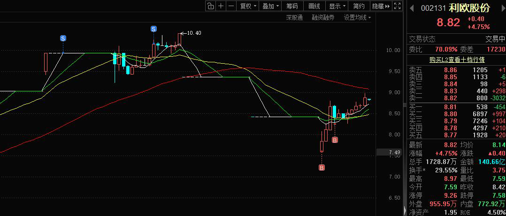Go to previous stock with left arrow
Image resolution: width=506 pixels, height=216 pixels.
(x=412, y=8)
